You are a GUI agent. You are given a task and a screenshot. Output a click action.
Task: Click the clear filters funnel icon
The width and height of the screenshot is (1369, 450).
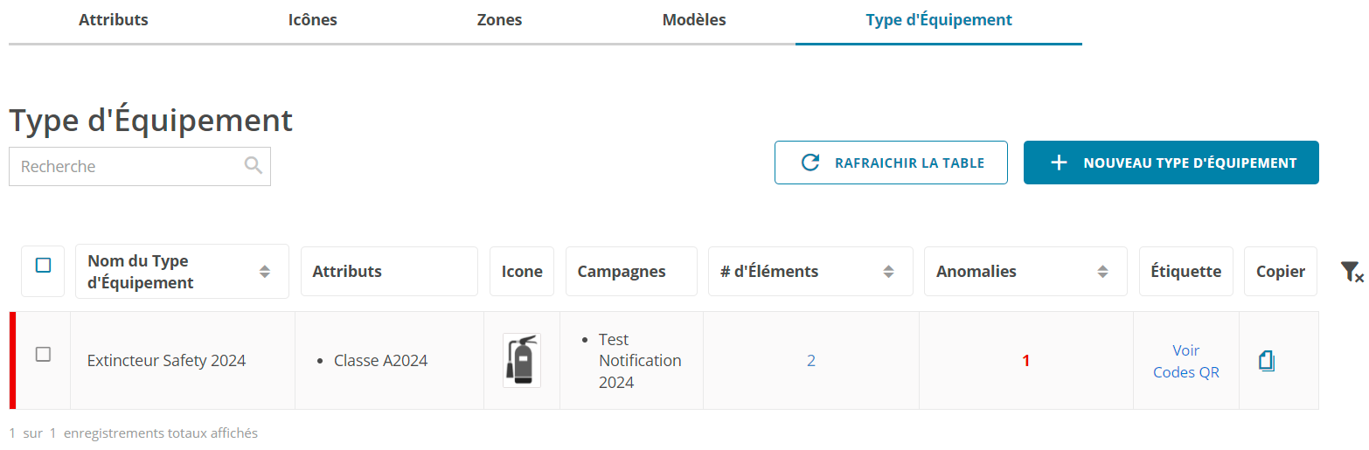1352,272
